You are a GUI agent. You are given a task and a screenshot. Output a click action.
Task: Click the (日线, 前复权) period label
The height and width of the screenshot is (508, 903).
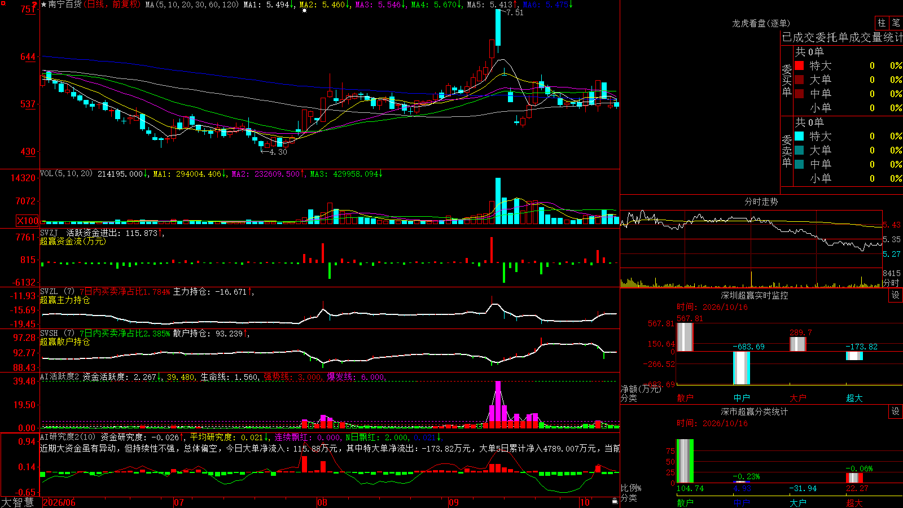click(x=112, y=5)
